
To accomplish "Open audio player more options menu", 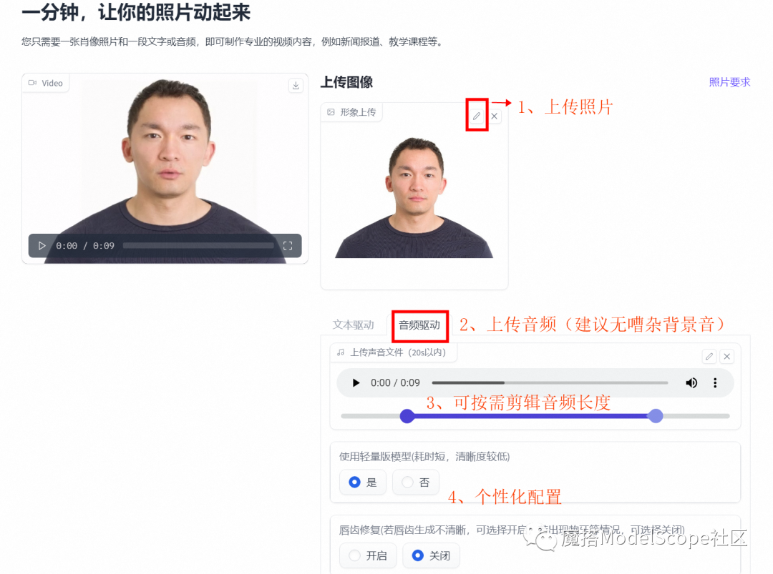I will click(x=715, y=383).
